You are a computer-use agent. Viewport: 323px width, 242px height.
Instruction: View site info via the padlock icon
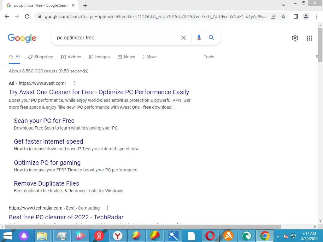(x=40, y=16)
